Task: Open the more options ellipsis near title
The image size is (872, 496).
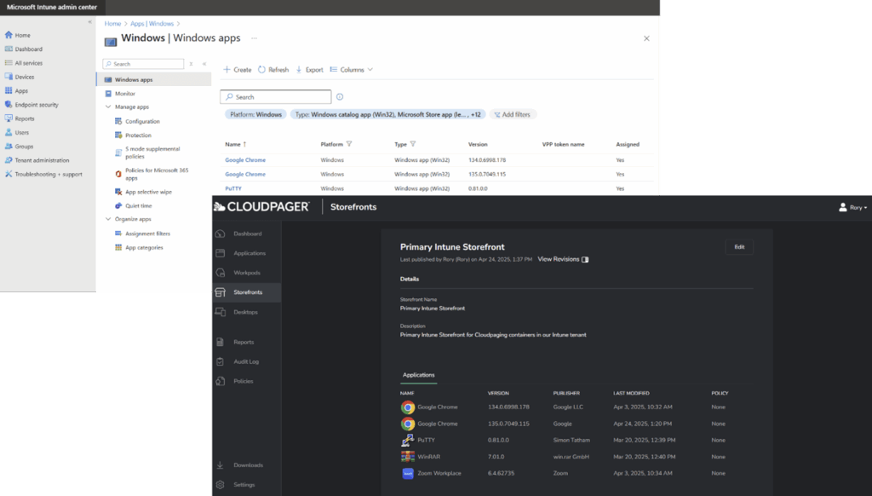Action: pyautogui.click(x=254, y=38)
